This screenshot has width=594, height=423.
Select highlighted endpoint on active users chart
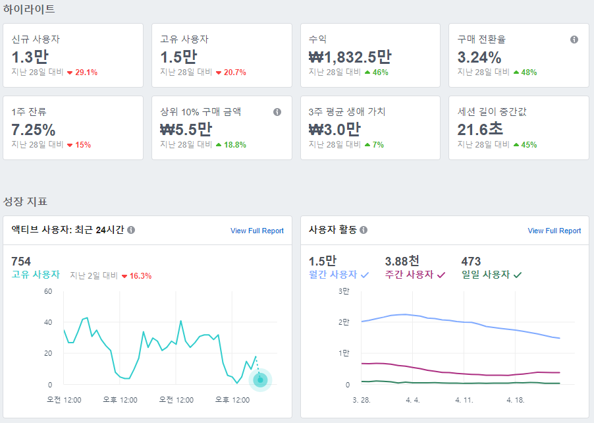pyautogui.click(x=259, y=379)
